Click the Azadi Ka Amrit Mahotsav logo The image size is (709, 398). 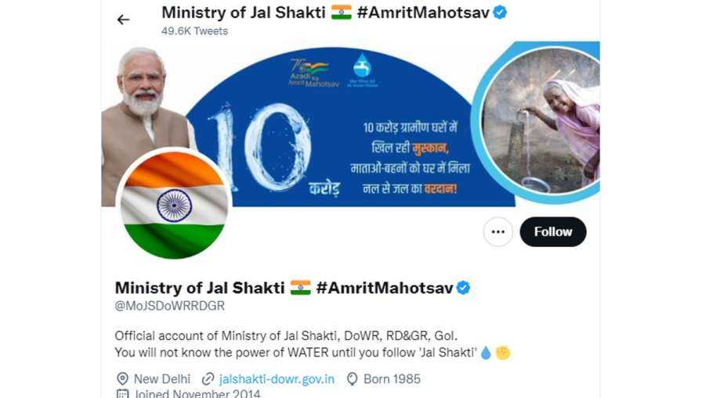[313, 72]
